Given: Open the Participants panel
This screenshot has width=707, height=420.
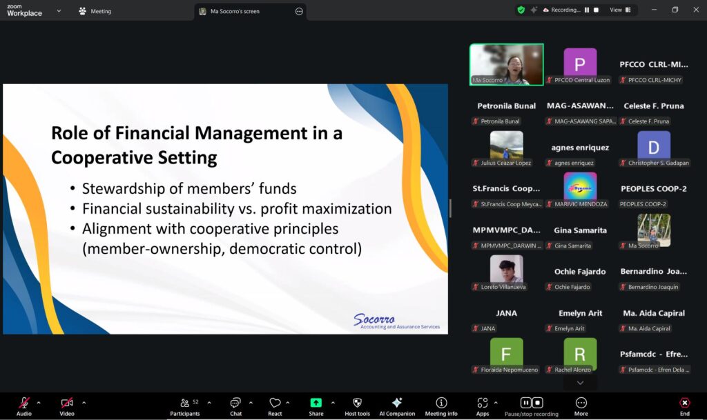Looking at the screenshot, I should [x=185, y=403].
